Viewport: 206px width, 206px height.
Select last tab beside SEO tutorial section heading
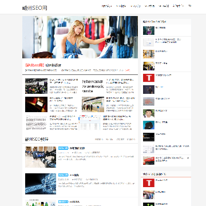coord(131,139)
